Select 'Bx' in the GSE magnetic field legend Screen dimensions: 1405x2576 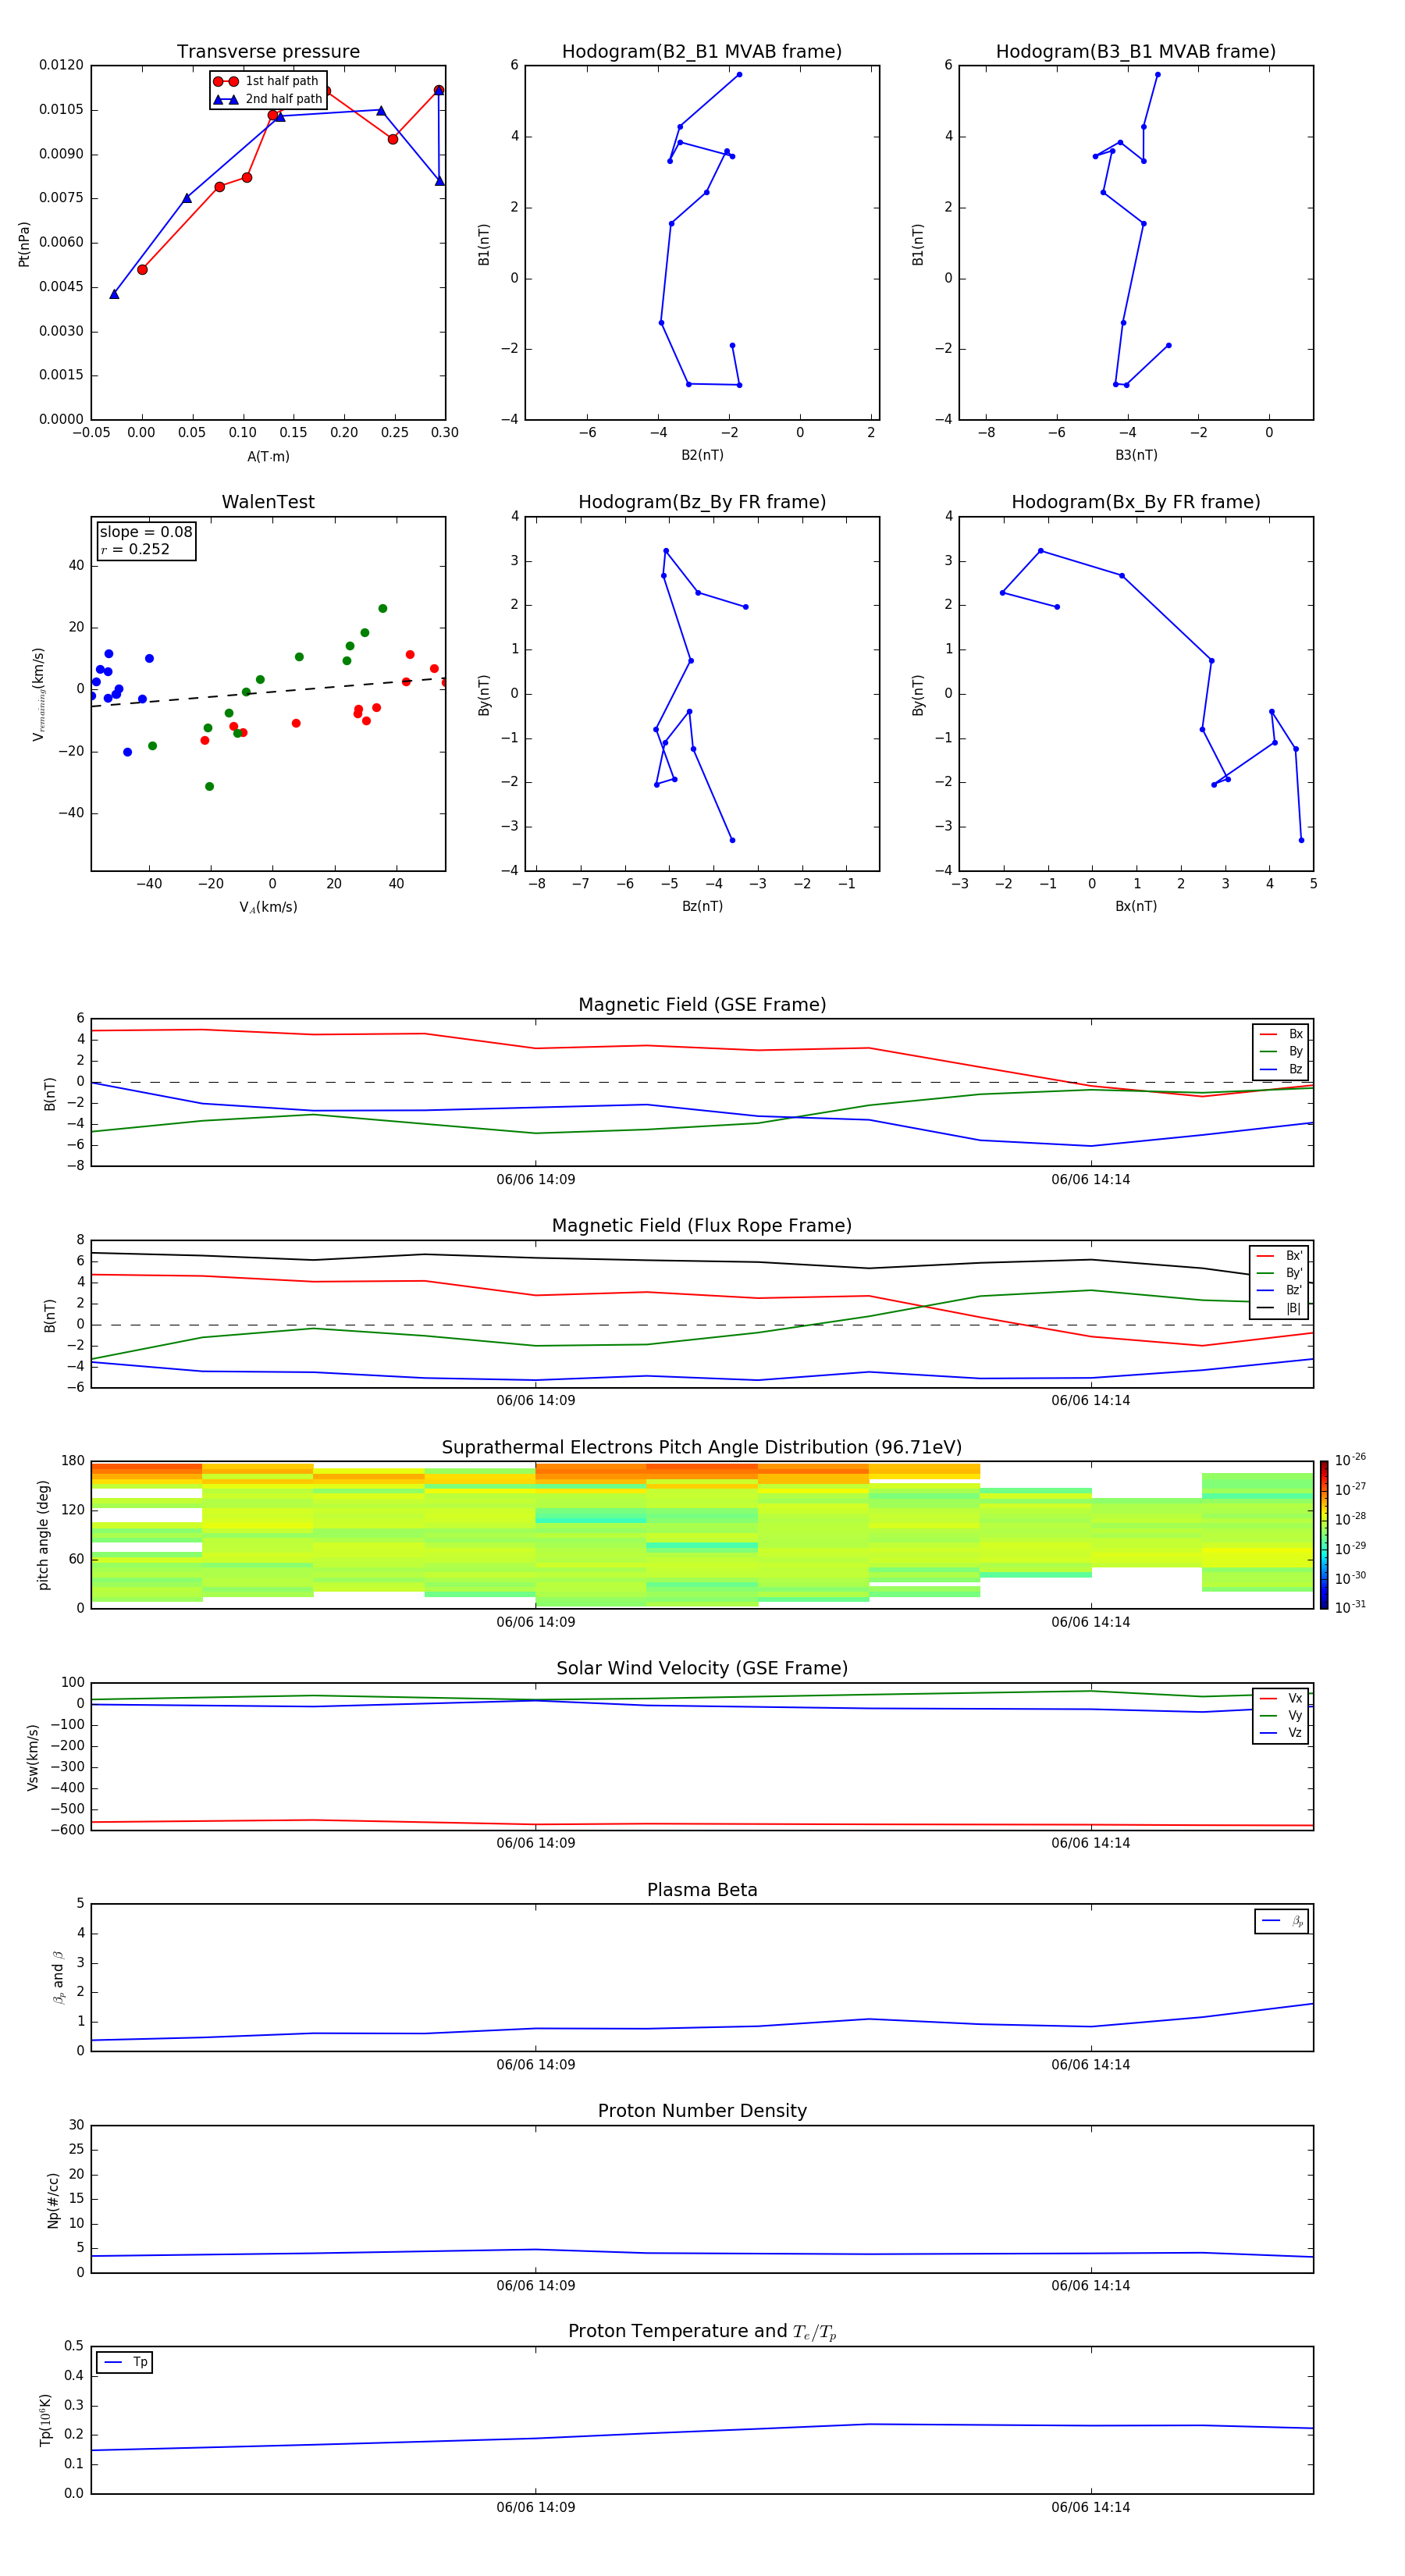[x=1281, y=1034]
